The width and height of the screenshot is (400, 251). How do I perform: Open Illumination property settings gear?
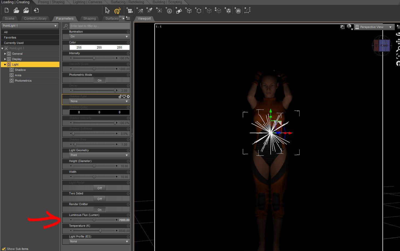click(128, 32)
